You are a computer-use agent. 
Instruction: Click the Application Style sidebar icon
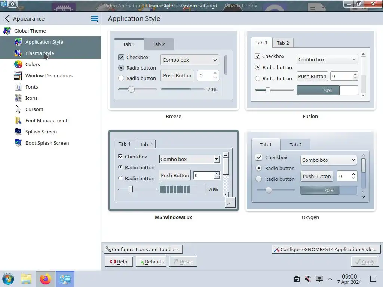[18, 42]
